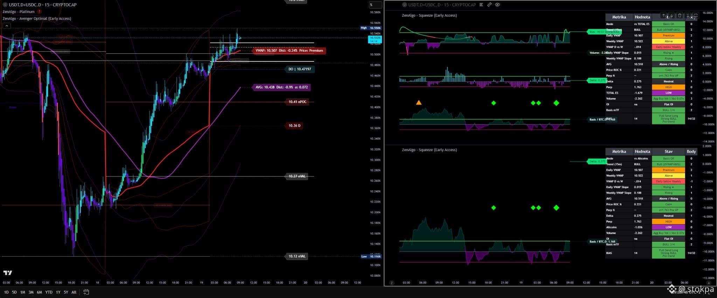Select the YTD date range
This screenshot has width=717, height=298.
[49, 292]
